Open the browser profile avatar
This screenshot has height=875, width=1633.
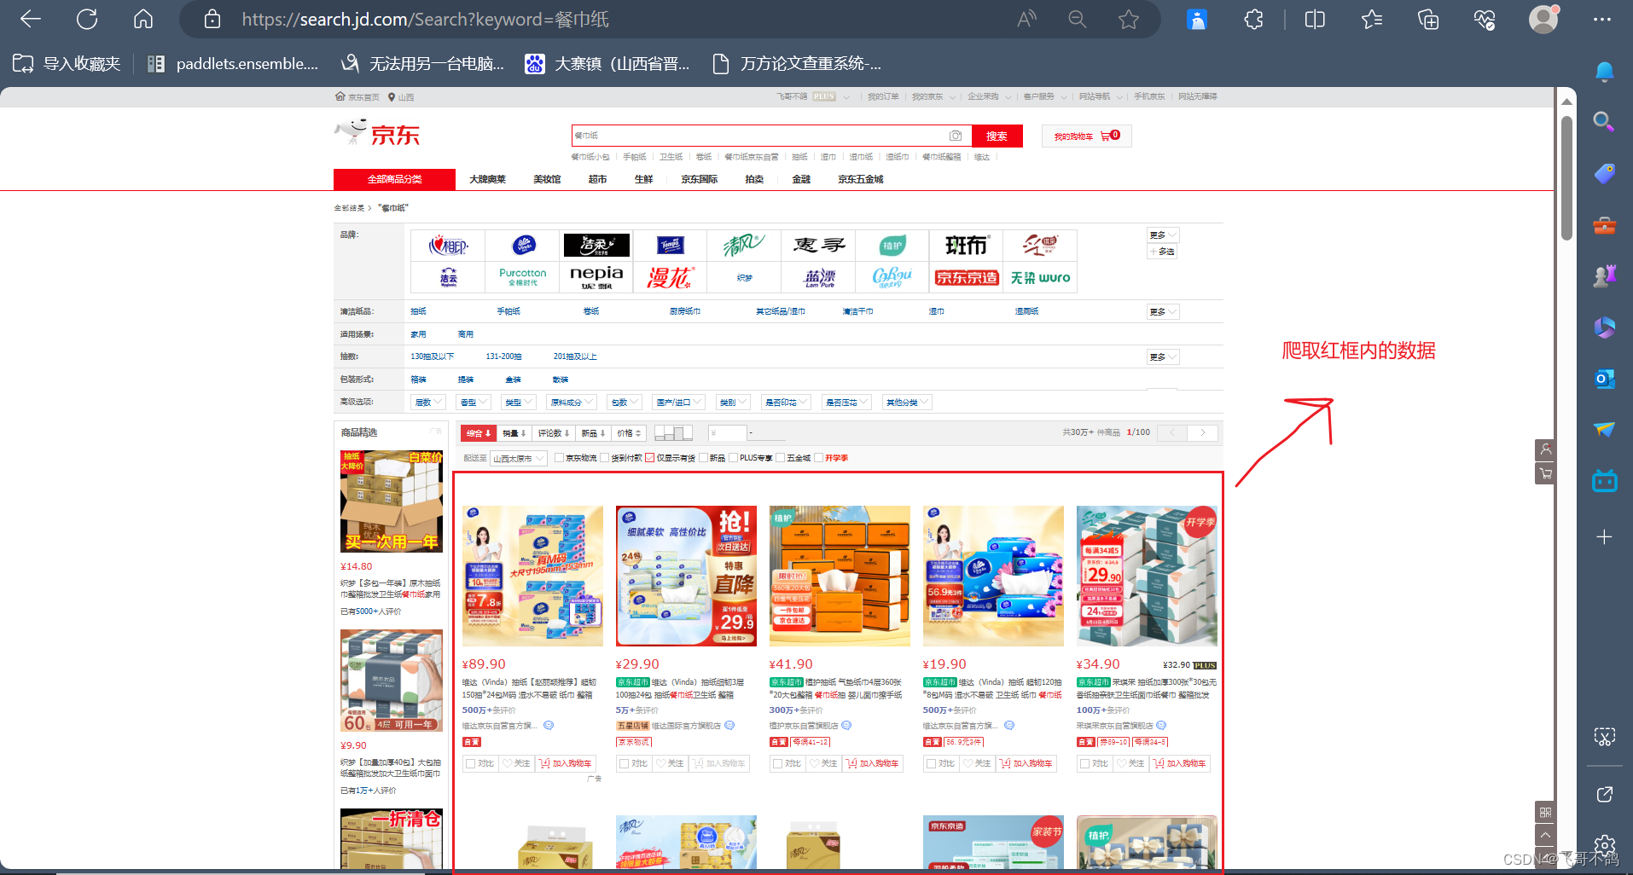pyautogui.click(x=1543, y=19)
